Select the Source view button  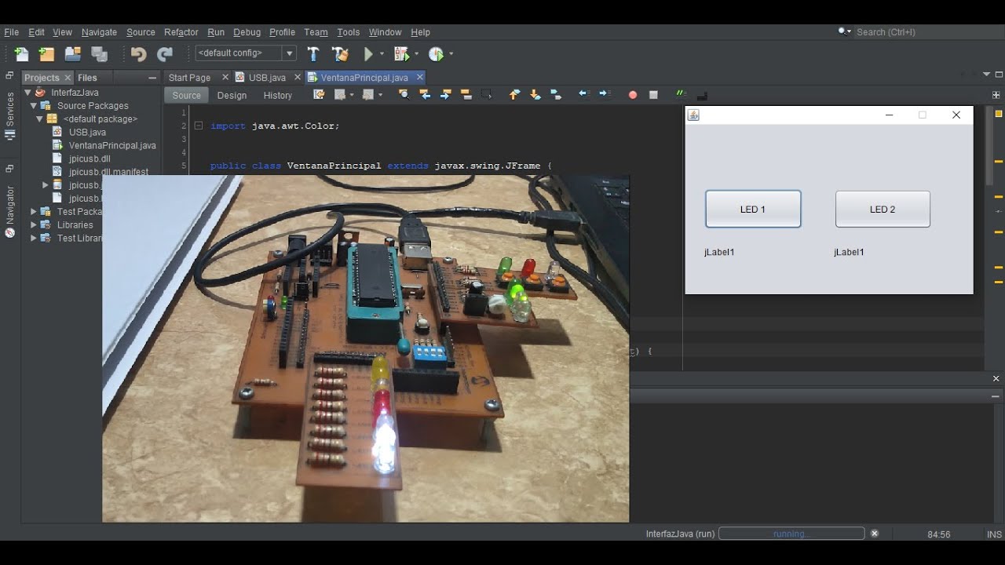pos(187,95)
